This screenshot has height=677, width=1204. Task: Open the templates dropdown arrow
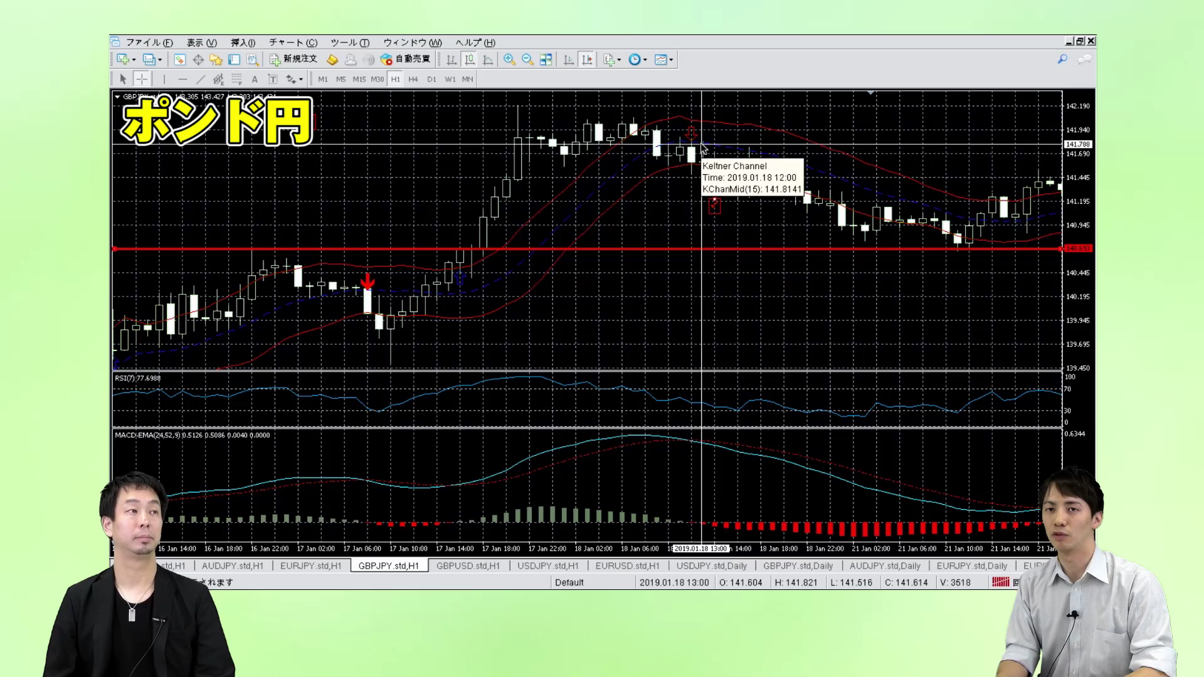tap(672, 60)
